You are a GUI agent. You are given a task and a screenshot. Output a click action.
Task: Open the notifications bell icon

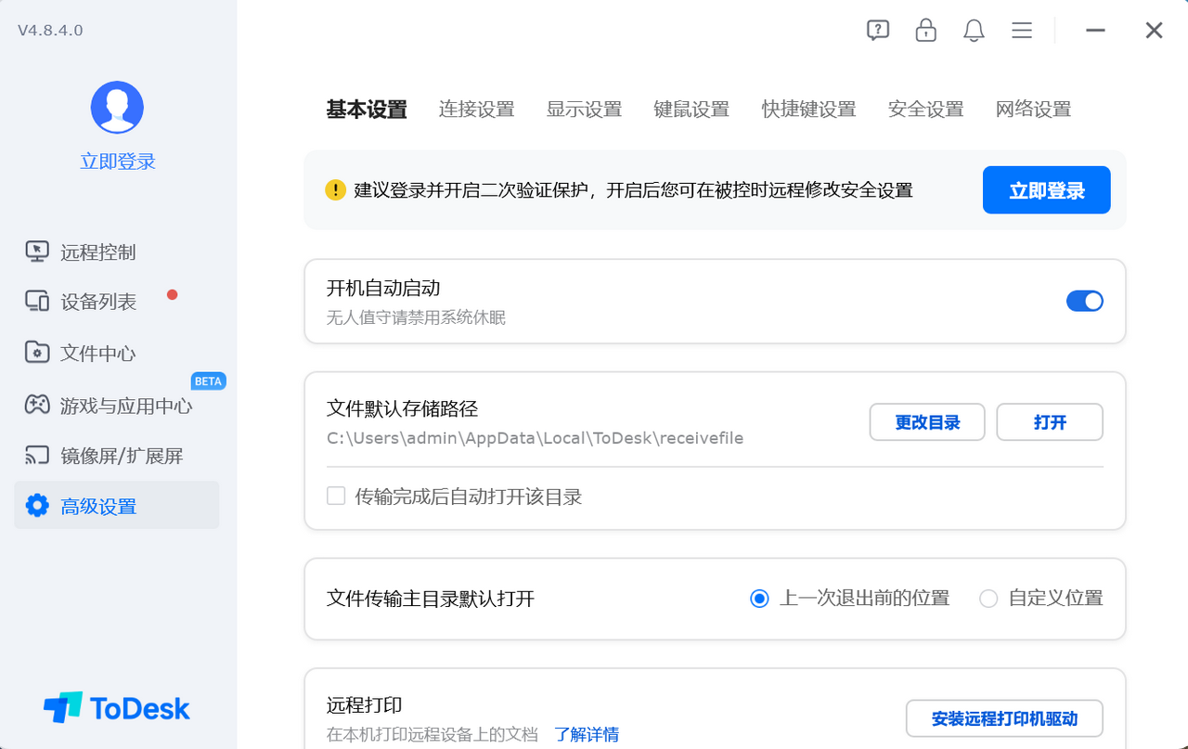point(974,30)
